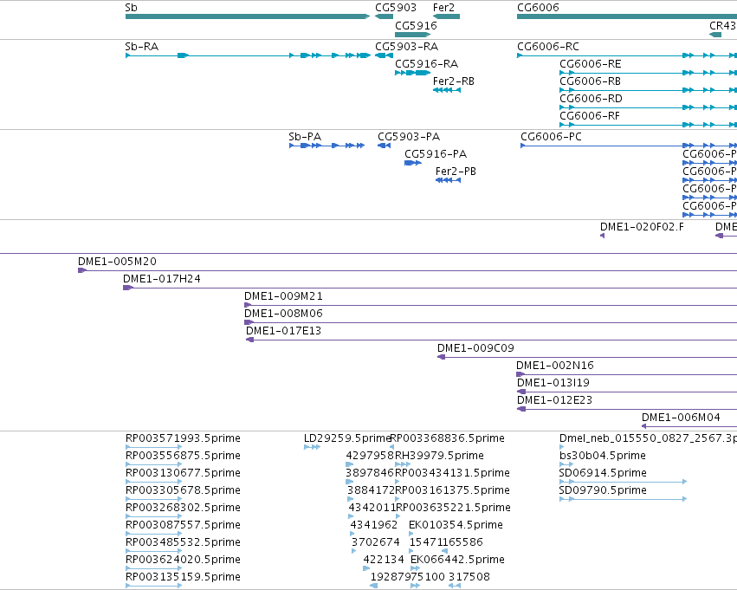
Task: Click EST RP003556875.5prime
Action: (153, 464)
